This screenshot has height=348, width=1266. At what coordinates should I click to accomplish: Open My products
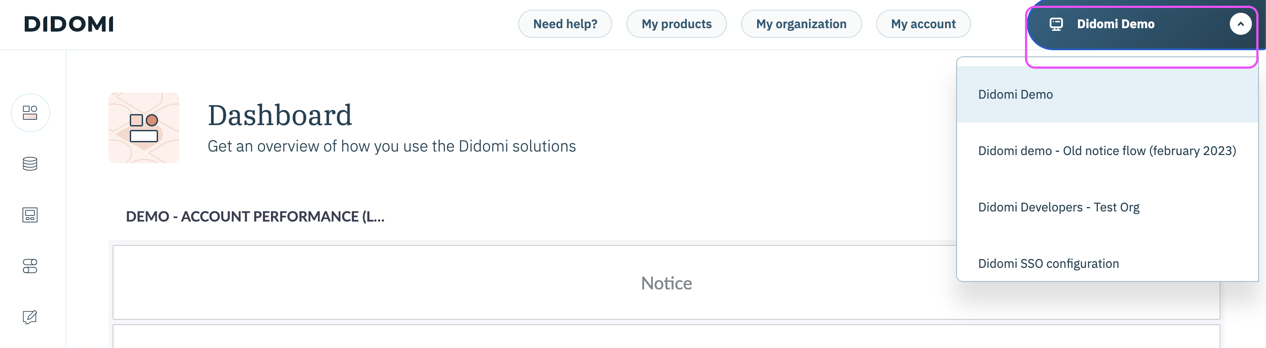coord(676,23)
